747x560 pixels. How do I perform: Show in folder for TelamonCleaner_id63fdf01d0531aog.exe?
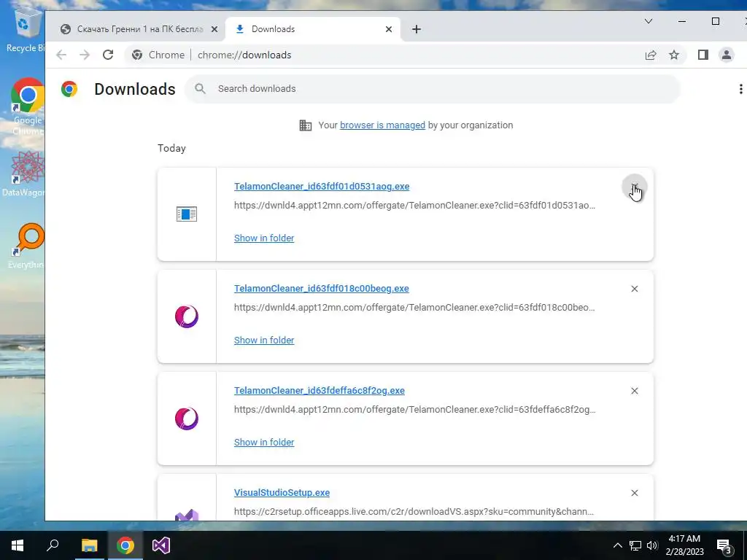[264, 238]
